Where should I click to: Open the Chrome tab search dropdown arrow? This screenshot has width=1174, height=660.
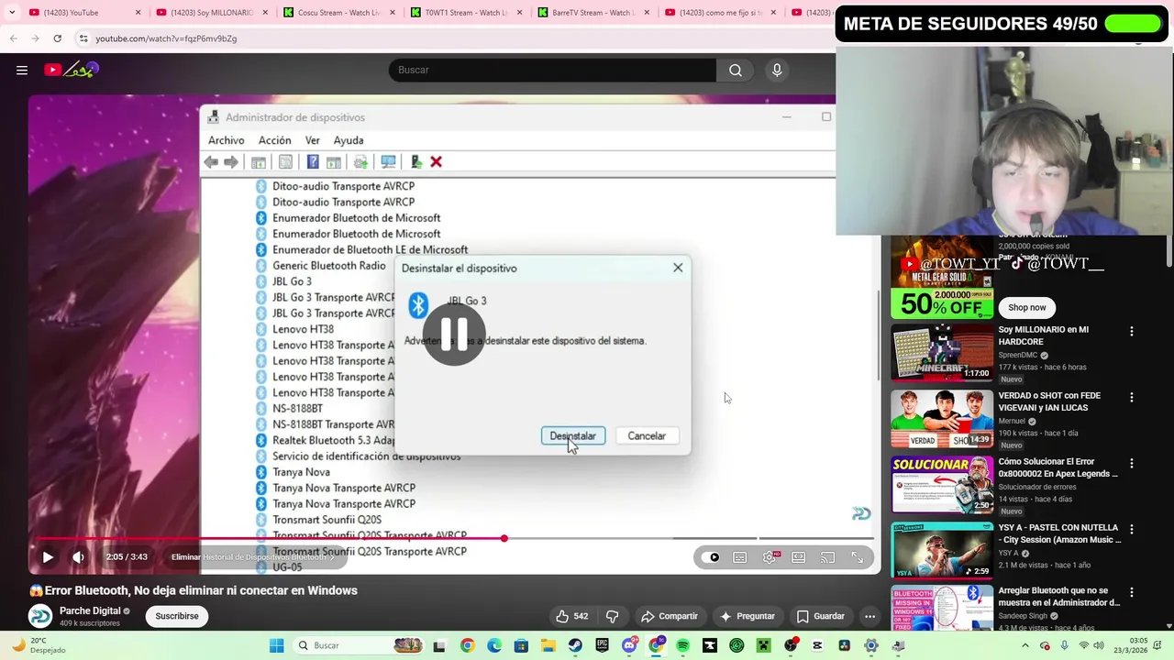coord(12,12)
